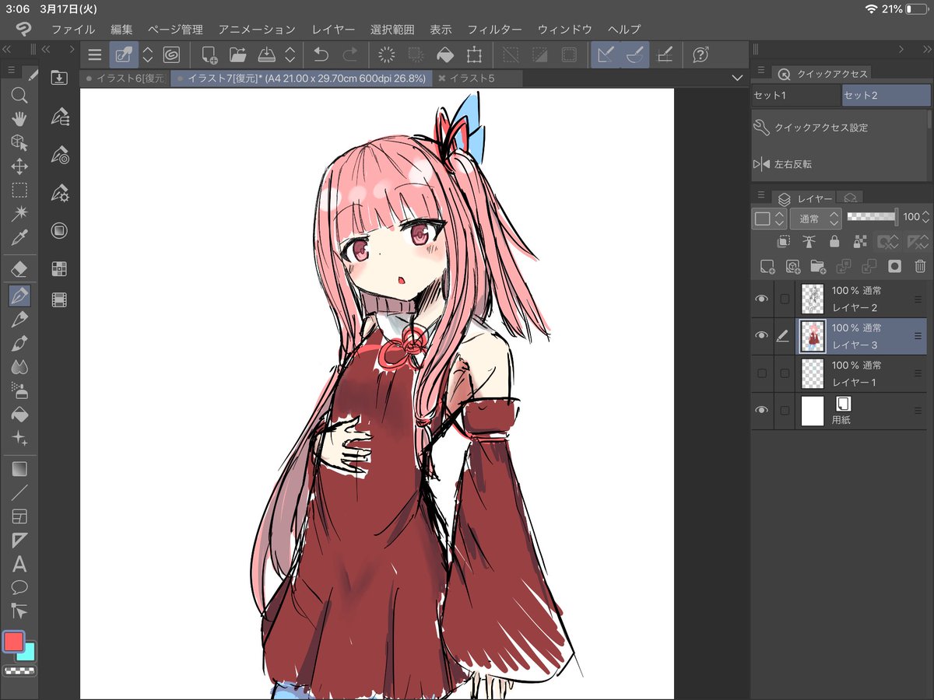Click the Fill bucket icon in command bar
This screenshot has height=700, width=934.
[x=444, y=54]
